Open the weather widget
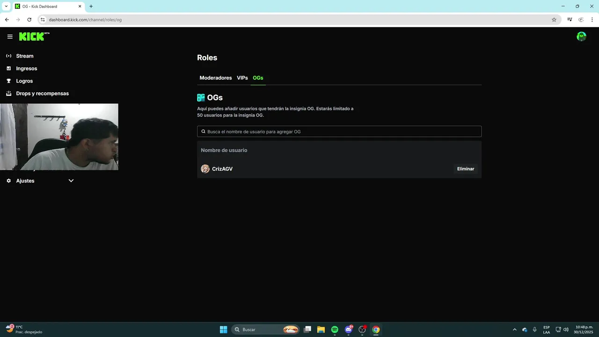The height and width of the screenshot is (337, 599). 24,330
